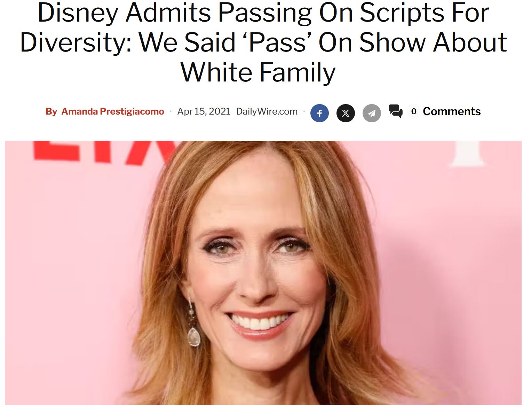Open Amanda Prestigiacomo's author page

113,111
